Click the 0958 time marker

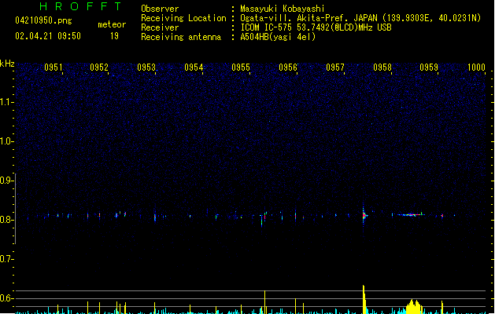[382, 68]
